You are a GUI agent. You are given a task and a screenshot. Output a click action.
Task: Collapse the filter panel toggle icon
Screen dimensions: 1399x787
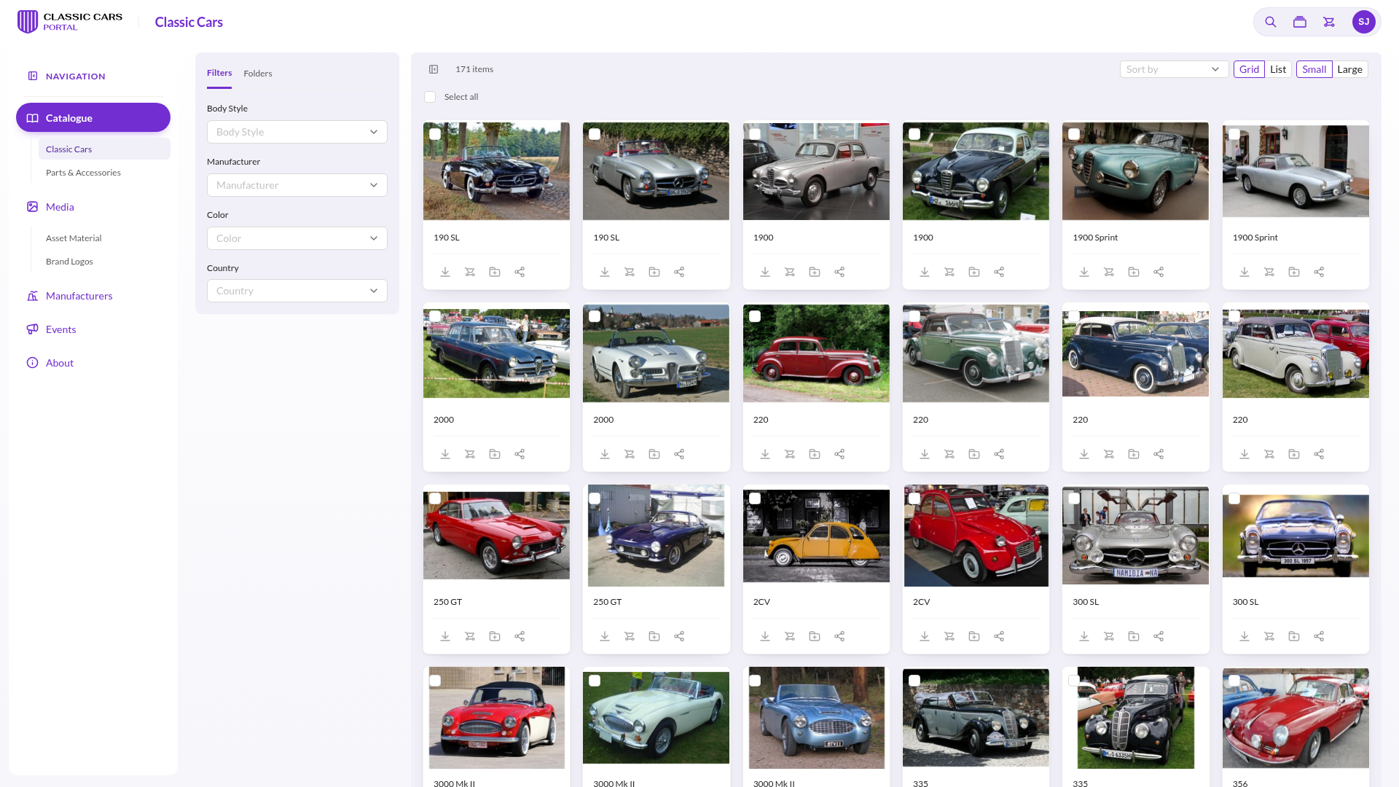click(x=434, y=69)
